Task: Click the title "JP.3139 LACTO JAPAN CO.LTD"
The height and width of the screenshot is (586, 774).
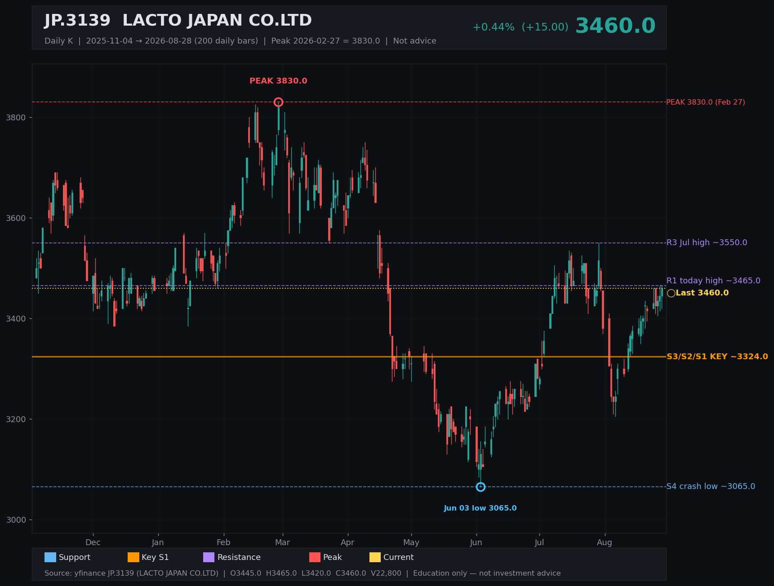Action: point(178,21)
